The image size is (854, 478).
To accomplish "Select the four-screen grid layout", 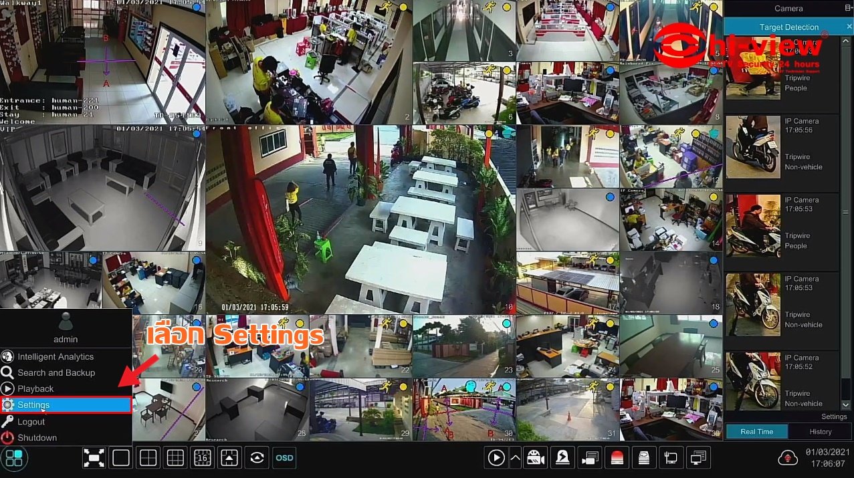I will tap(148, 457).
